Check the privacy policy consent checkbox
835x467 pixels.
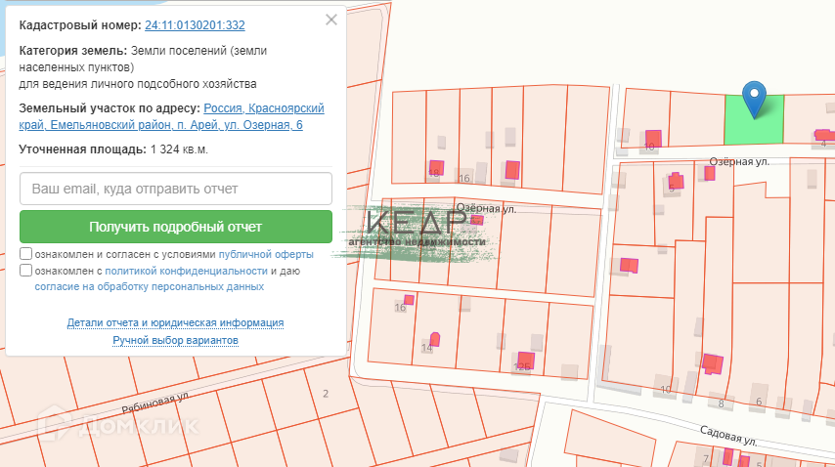(x=25, y=271)
